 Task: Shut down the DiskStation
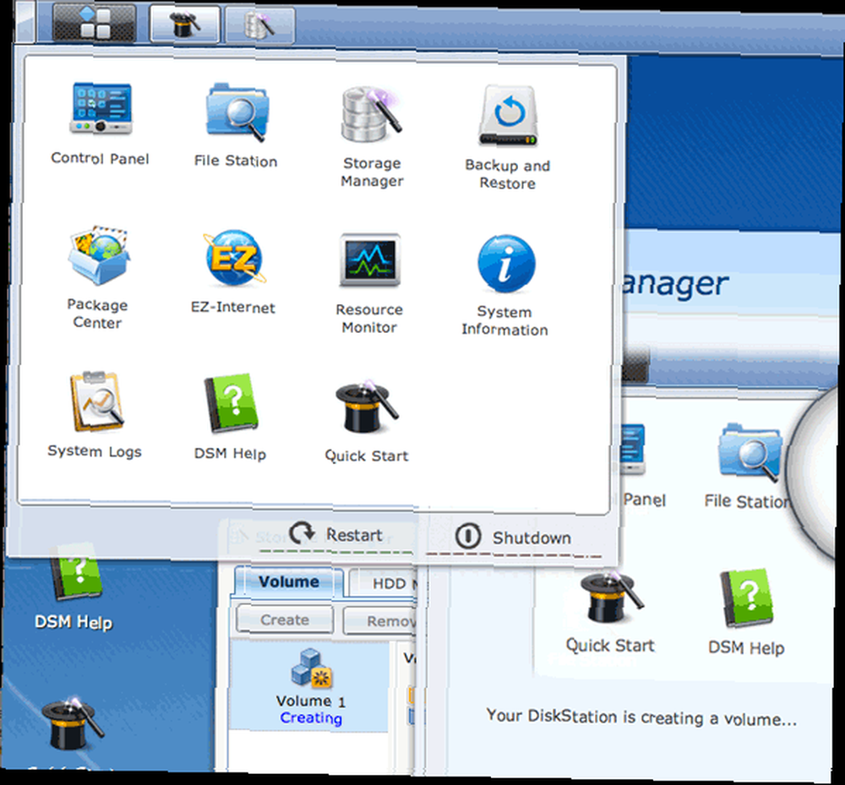(x=513, y=537)
